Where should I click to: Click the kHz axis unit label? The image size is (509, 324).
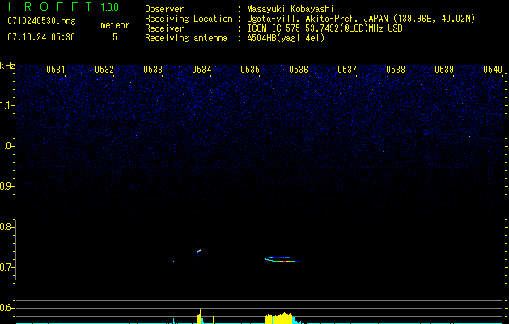click(7, 66)
